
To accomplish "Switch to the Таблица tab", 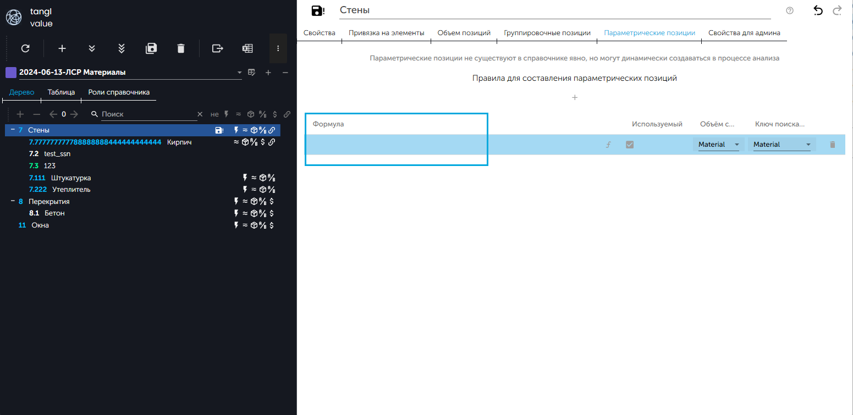I will click(x=61, y=92).
